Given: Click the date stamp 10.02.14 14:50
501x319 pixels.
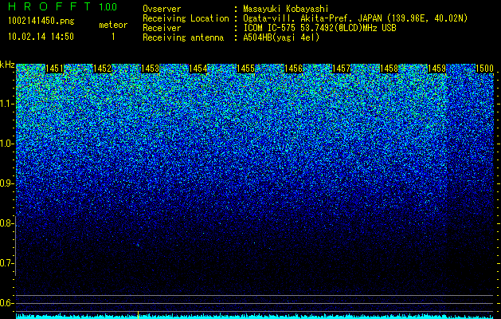Looking at the screenshot, I should [41, 37].
